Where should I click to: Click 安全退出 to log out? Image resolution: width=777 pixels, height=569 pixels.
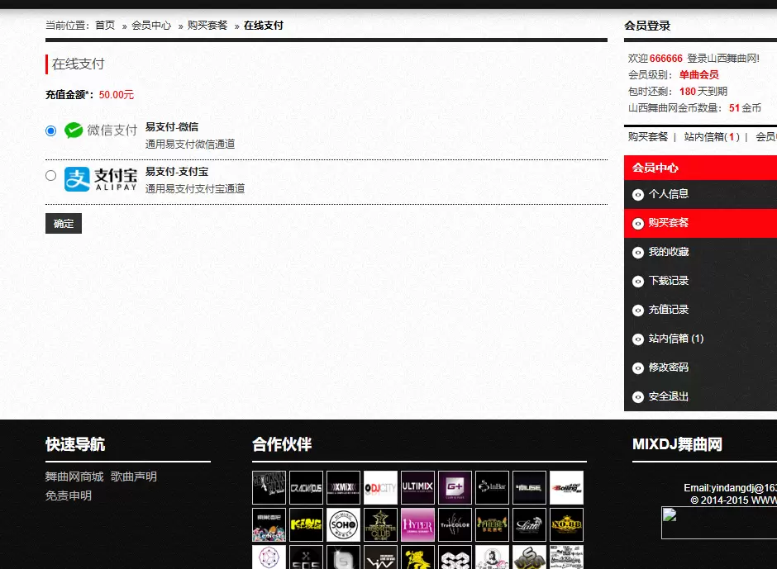pyautogui.click(x=669, y=396)
